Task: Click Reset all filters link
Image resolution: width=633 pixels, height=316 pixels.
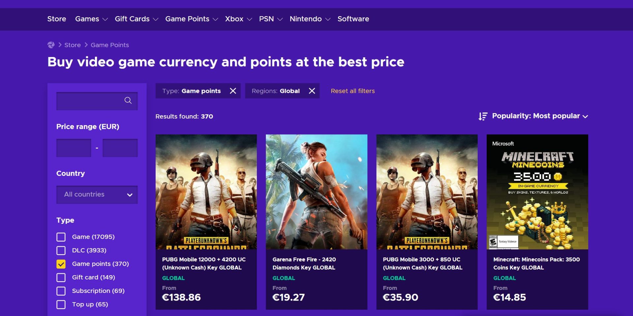Action: click(352, 91)
